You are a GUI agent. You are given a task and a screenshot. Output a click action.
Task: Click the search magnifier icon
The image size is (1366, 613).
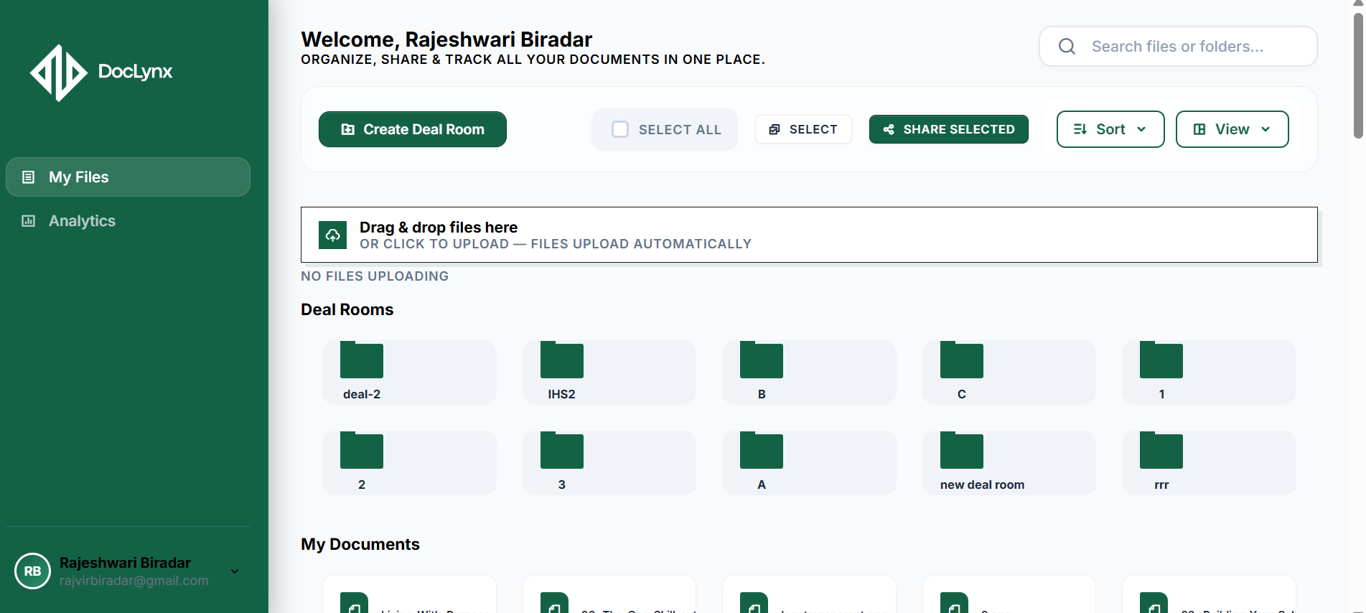[x=1067, y=47]
